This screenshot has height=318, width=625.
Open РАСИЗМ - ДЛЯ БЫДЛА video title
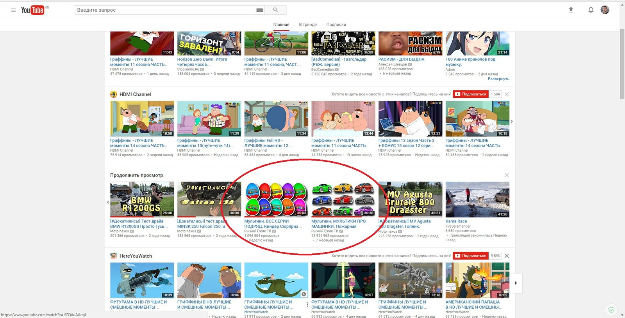[401, 60]
